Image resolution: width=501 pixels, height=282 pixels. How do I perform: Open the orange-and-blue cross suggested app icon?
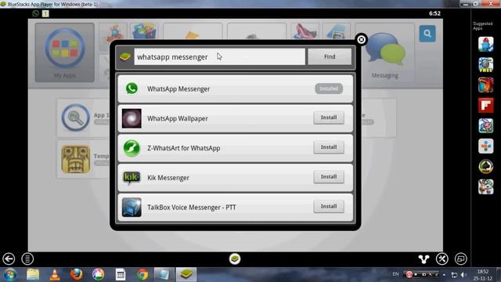point(485,146)
